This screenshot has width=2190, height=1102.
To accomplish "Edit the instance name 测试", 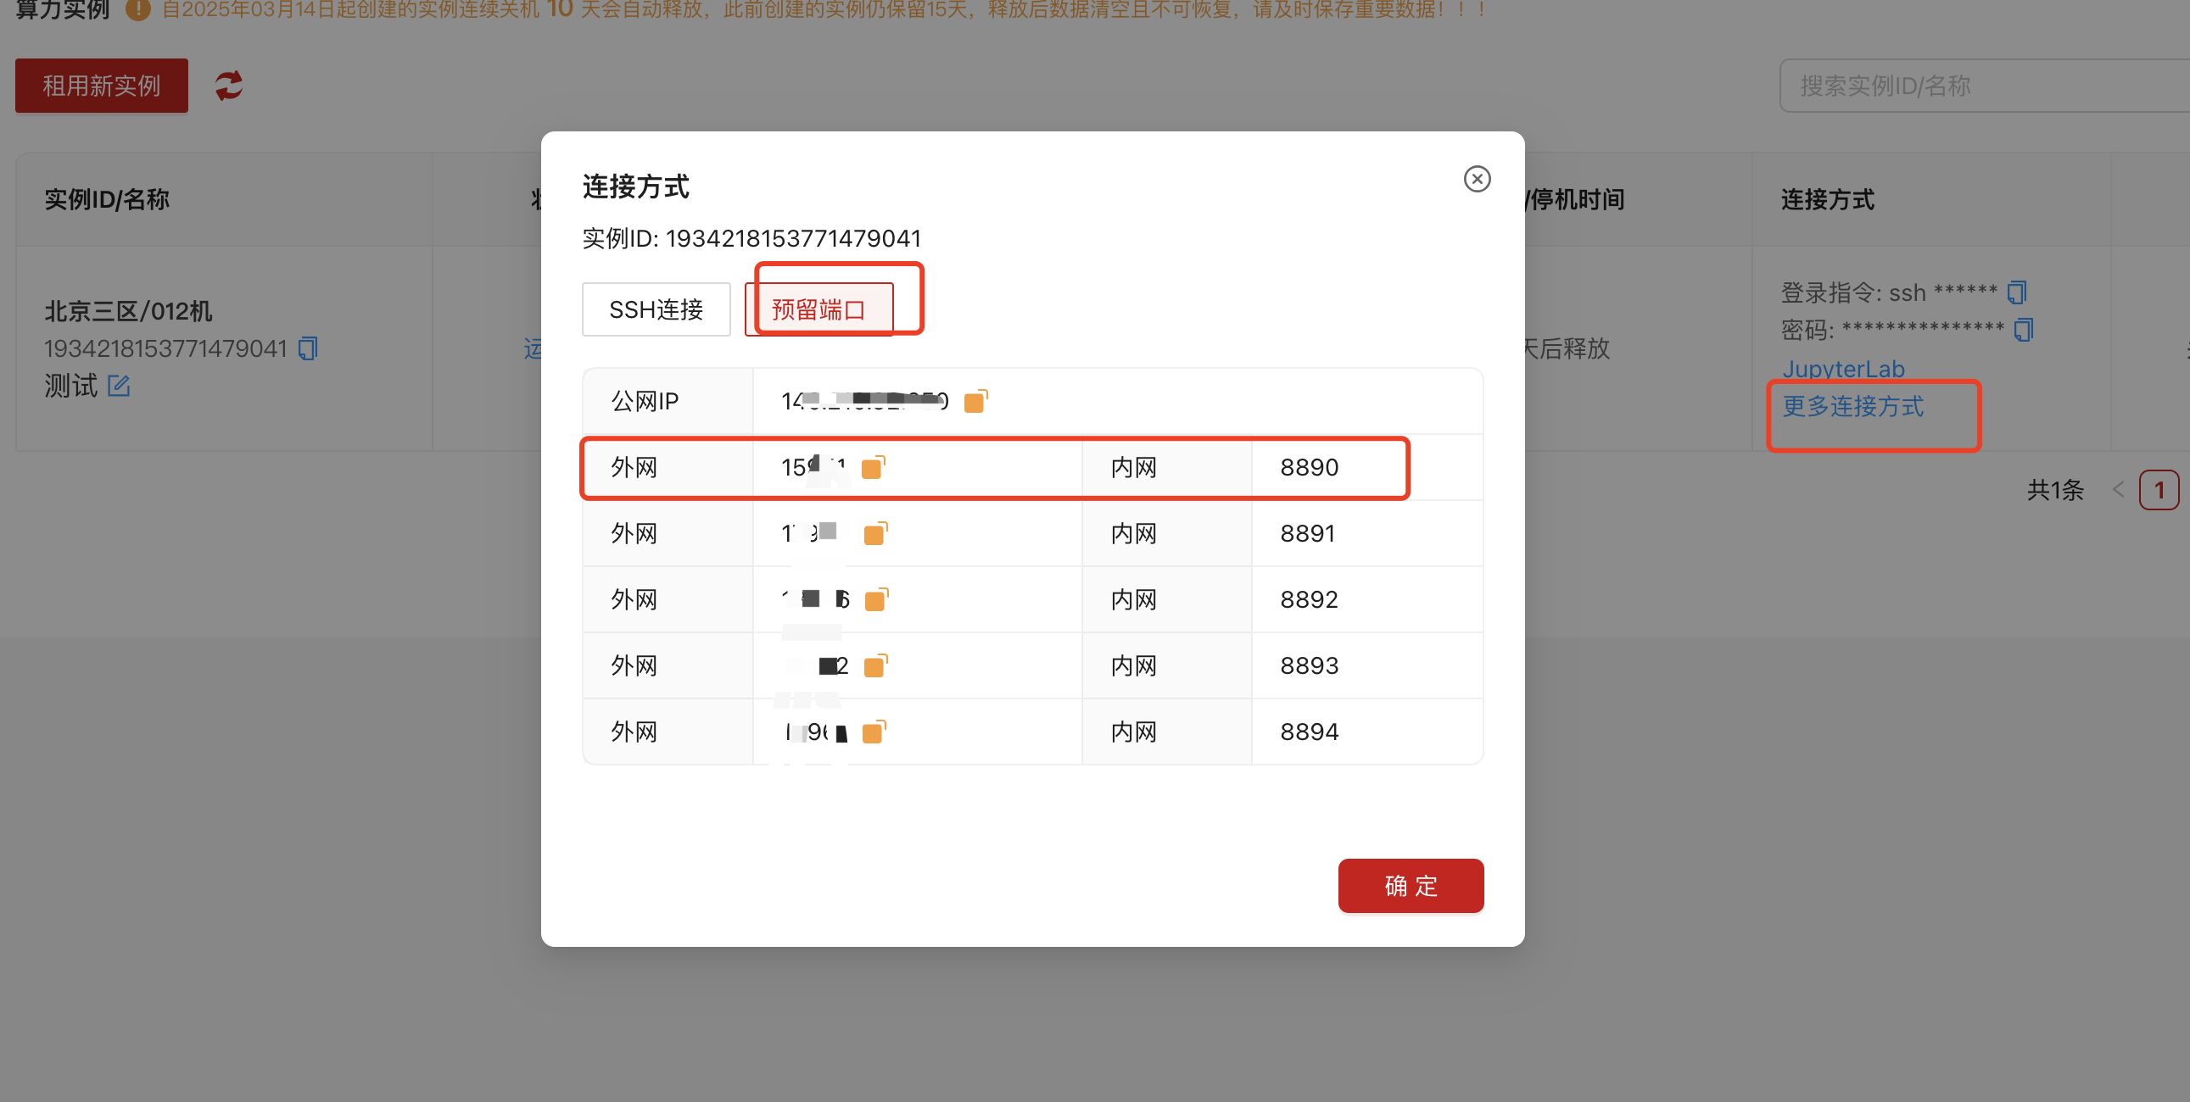I will coord(118,386).
